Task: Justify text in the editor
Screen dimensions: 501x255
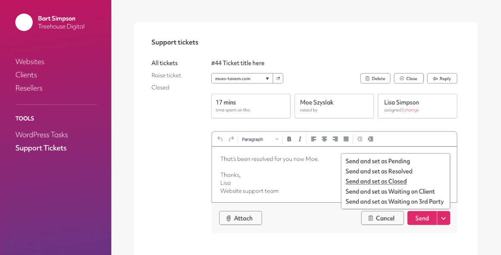Action: pyautogui.click(x=346, y=139)
